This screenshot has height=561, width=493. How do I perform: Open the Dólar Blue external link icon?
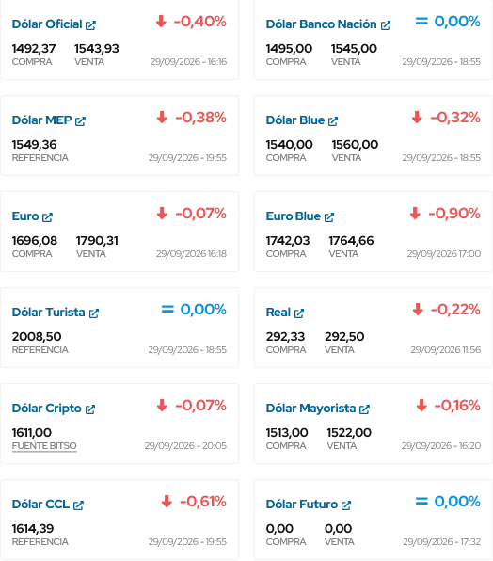coord(333,121)
